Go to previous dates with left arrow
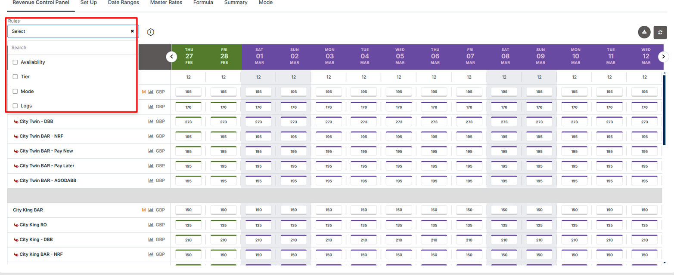The width and height of the screenshot is (674, 275). [171, 57]
